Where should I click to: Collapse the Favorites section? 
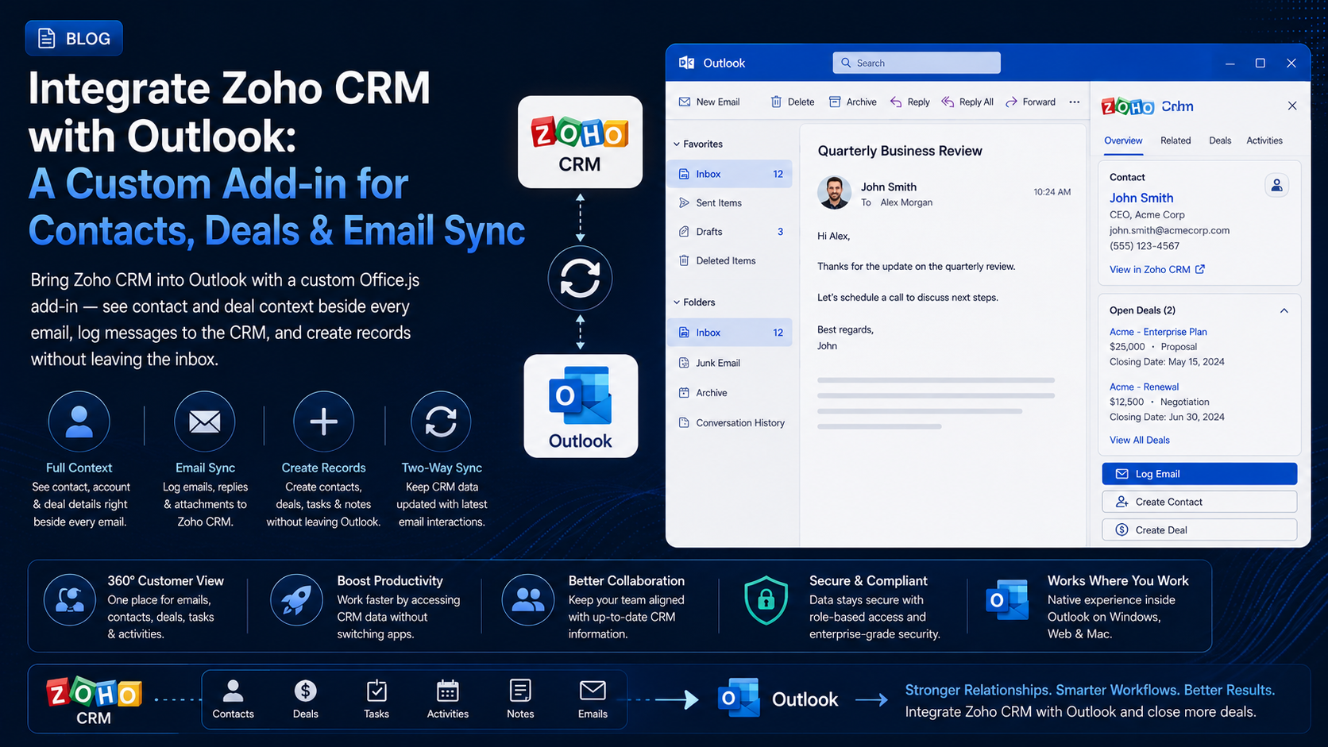[x=677, y=144]
